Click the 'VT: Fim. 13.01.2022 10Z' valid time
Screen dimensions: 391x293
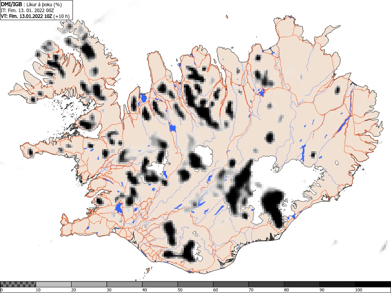click(27, 16)
